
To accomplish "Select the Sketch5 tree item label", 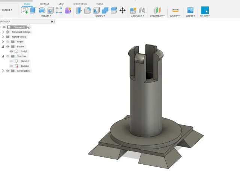I will pyautogui.click(x=25, y=66).
